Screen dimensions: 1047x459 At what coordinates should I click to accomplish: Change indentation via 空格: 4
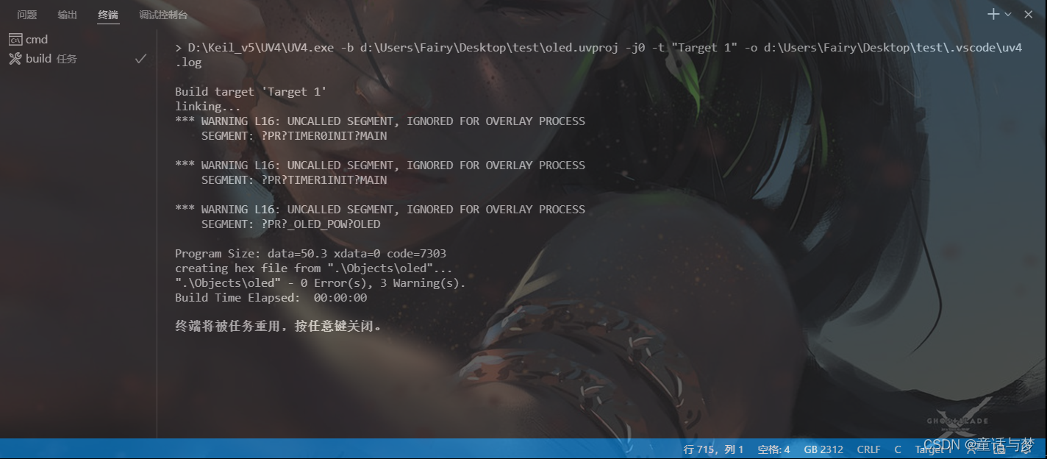pyautogui.click(x=773, y=449)
